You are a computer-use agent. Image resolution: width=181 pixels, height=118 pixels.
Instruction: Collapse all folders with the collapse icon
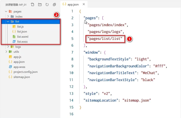pyautogui.click(x=54, y=5)
